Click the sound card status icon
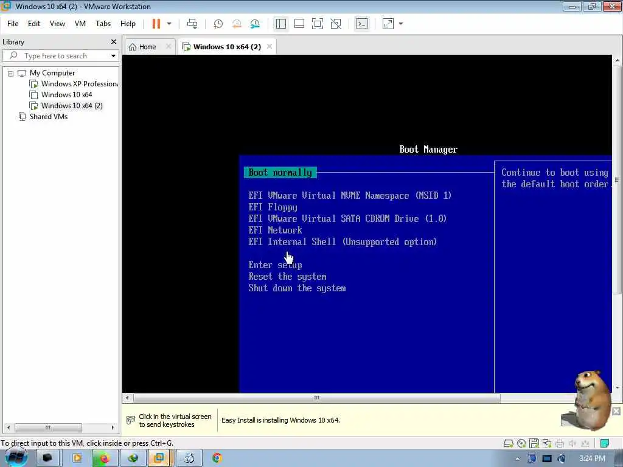Viewport: 623px width, 467px height. coord(573,443)
